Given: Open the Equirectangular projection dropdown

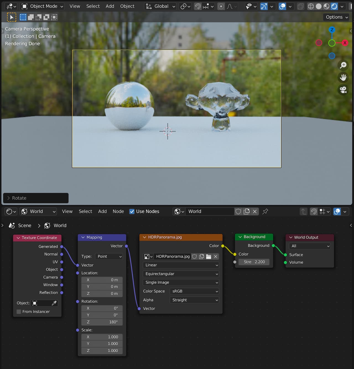Looking at the screenshot, I should click(x=181, y=274).
